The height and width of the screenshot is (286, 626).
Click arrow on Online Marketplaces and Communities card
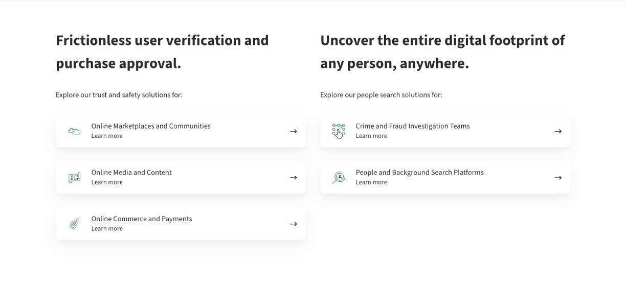pos(293,131)
